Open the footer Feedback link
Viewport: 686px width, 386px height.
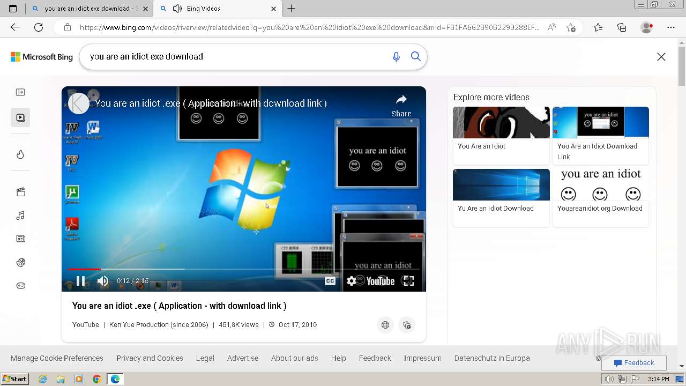[375, 358]
